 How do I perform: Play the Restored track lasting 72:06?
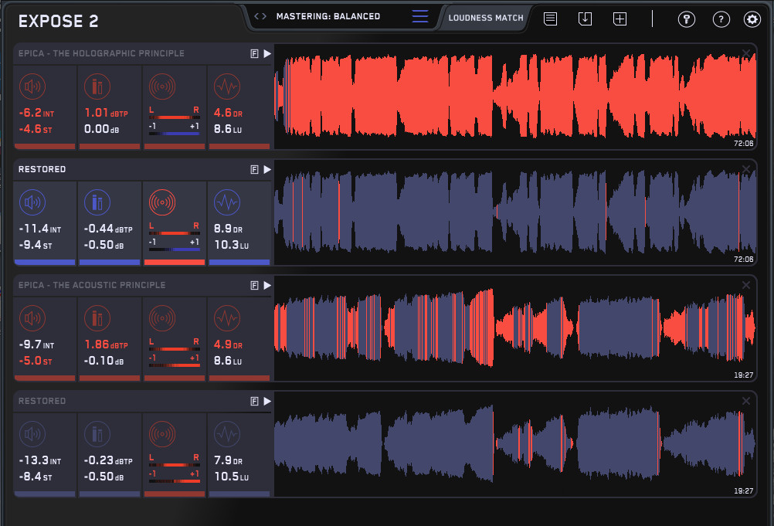coord(267,169)
